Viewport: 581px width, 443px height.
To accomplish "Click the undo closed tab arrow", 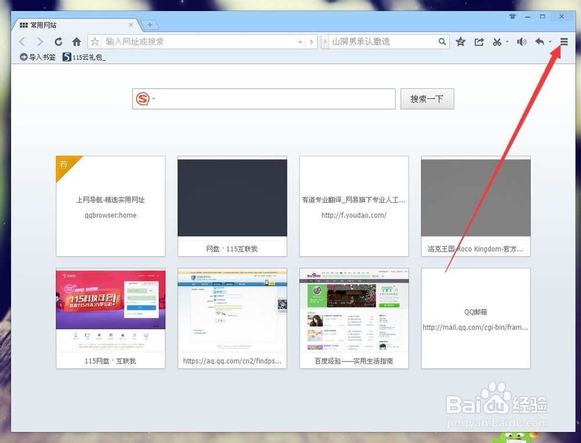I will [540, 42].
